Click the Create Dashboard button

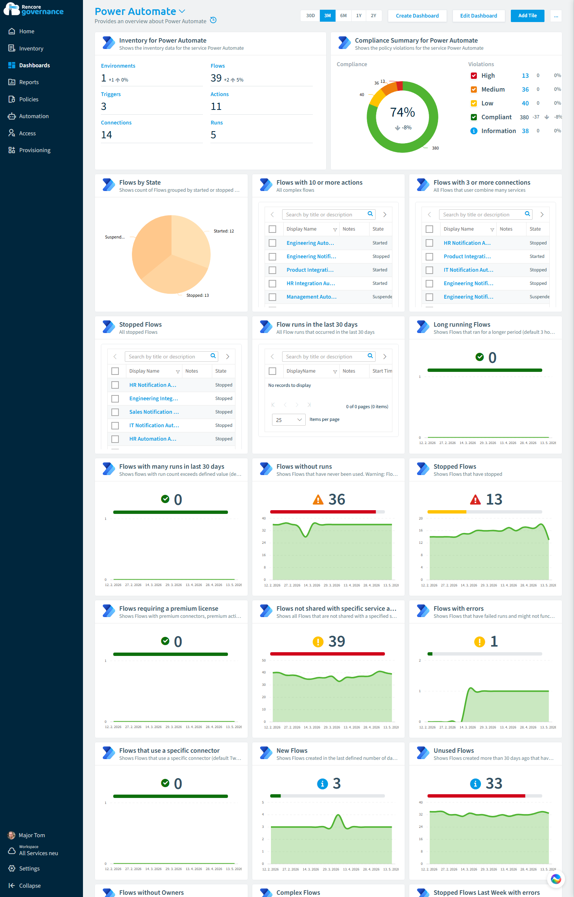click(417, 16)
